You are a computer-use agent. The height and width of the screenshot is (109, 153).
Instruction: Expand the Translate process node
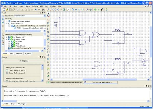point(9,42)
